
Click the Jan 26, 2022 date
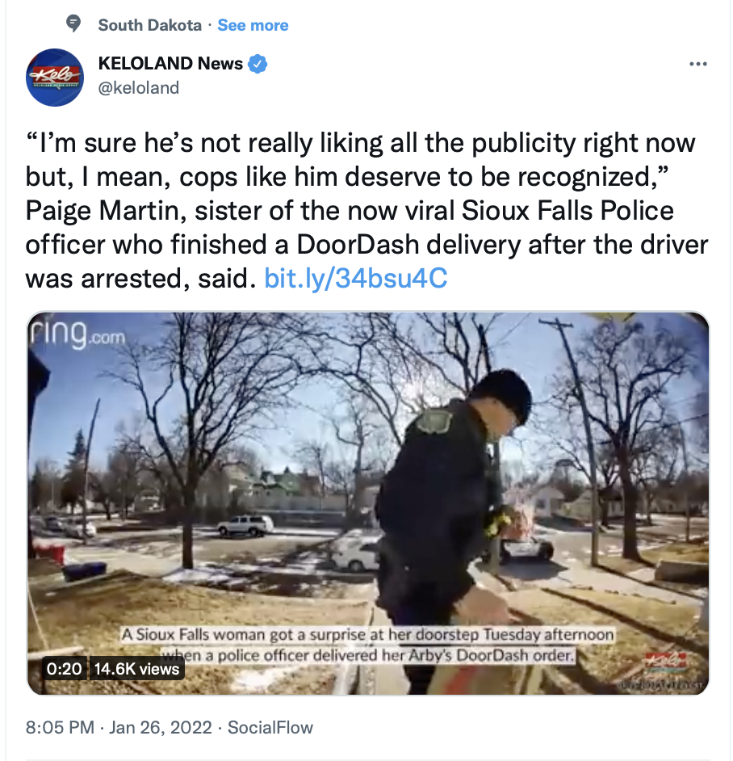point(161,728)
